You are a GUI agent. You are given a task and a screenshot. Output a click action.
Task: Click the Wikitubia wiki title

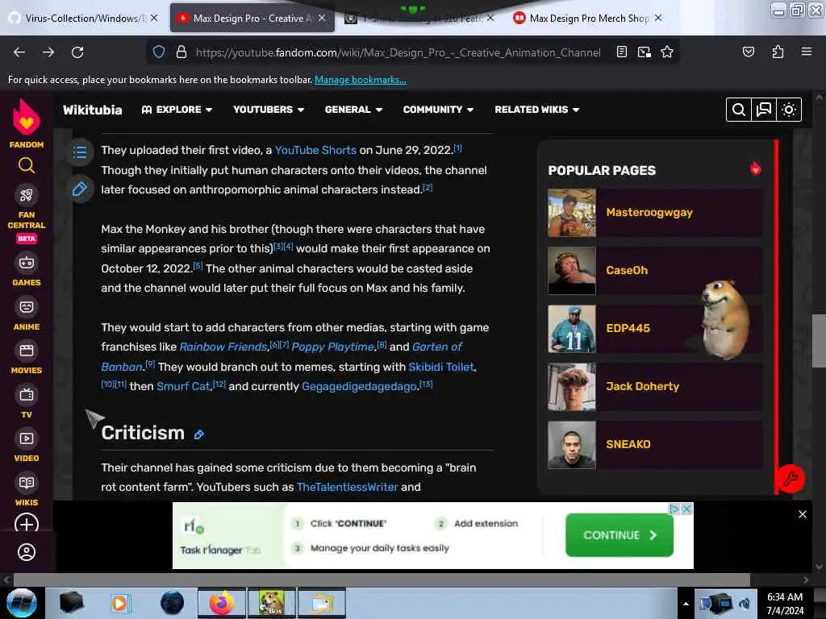point(93,110)
